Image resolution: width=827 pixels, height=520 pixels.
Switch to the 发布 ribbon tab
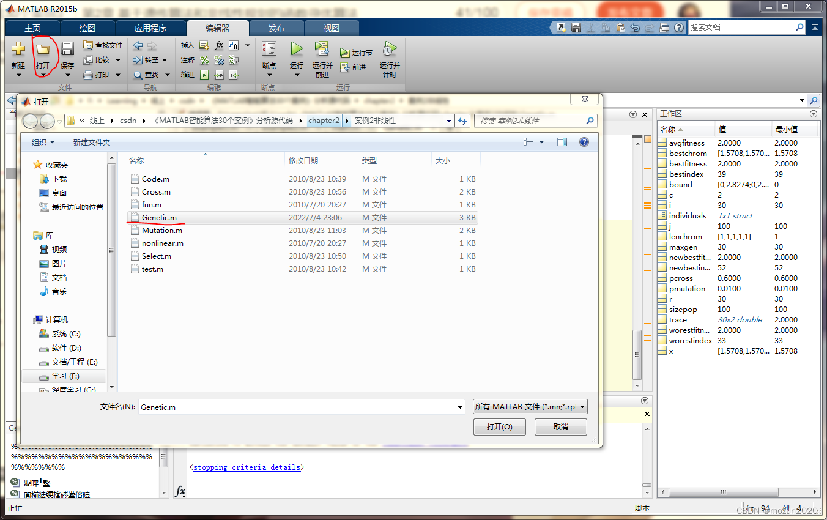point(276,28)
